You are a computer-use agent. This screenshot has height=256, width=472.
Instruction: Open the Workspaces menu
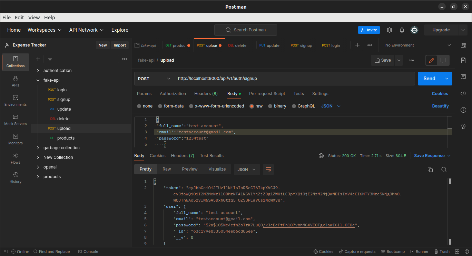pos(45,30)
